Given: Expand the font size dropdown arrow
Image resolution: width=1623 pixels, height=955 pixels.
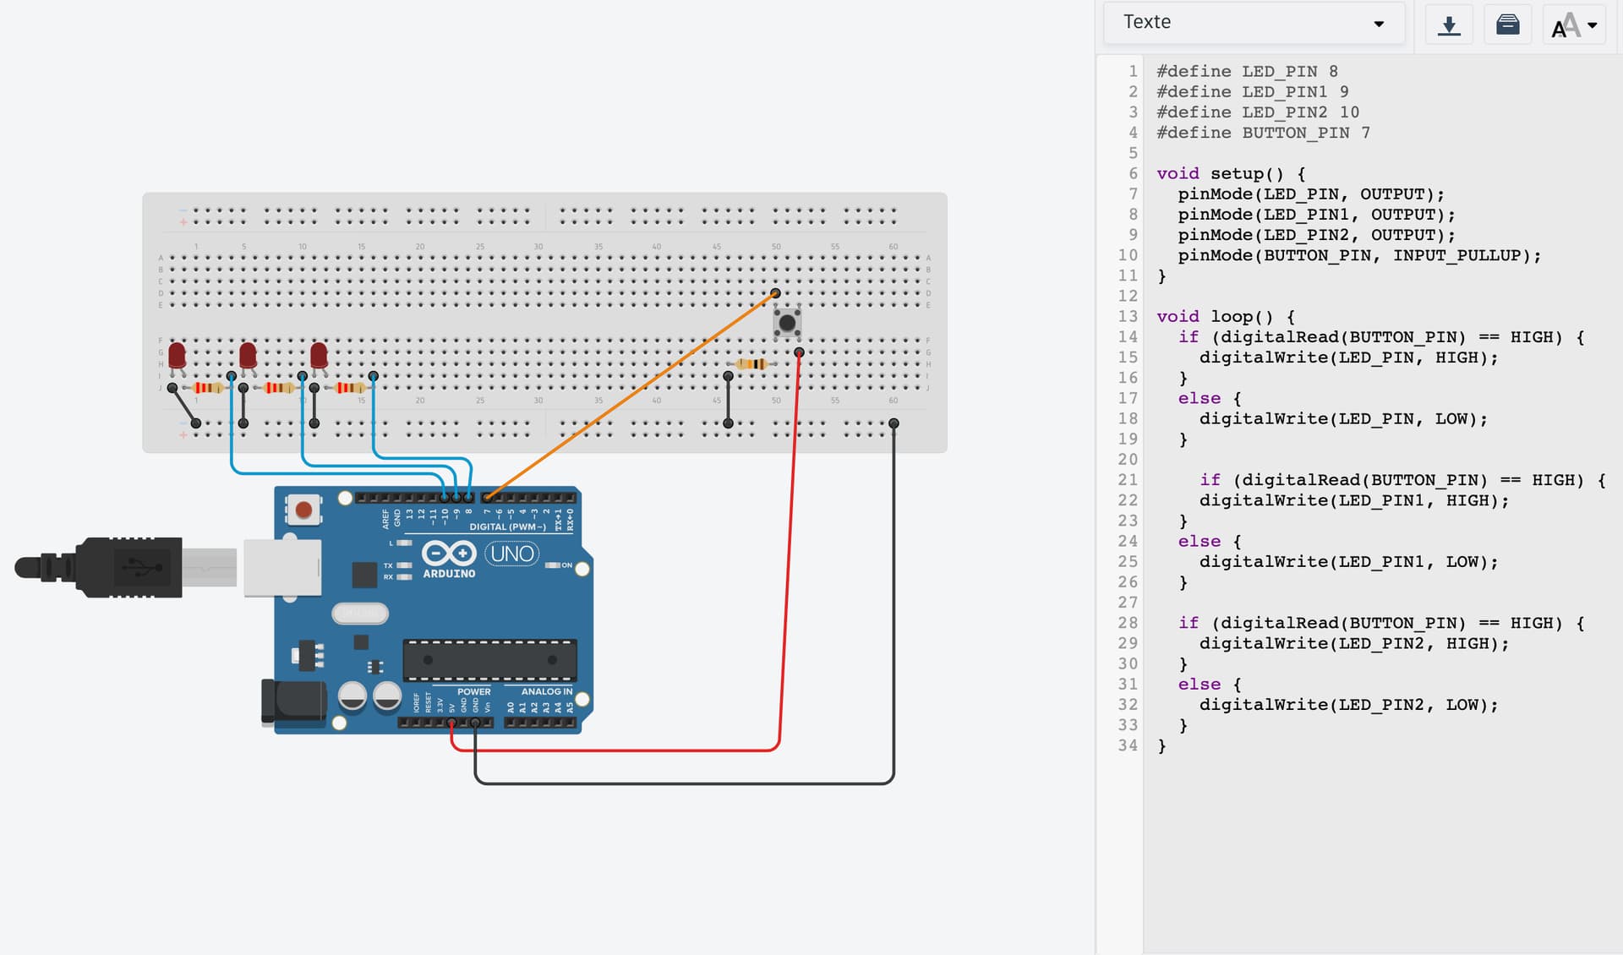Looking at the screenshot, I should point(1593,25).
